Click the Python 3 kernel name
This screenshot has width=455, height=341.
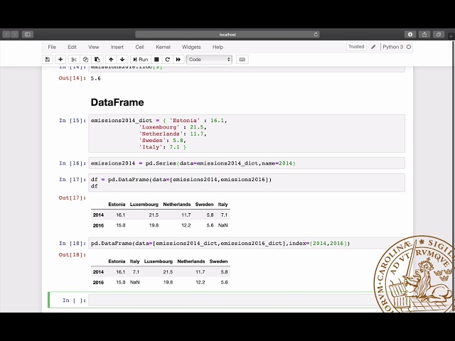[x=392, y=47]
